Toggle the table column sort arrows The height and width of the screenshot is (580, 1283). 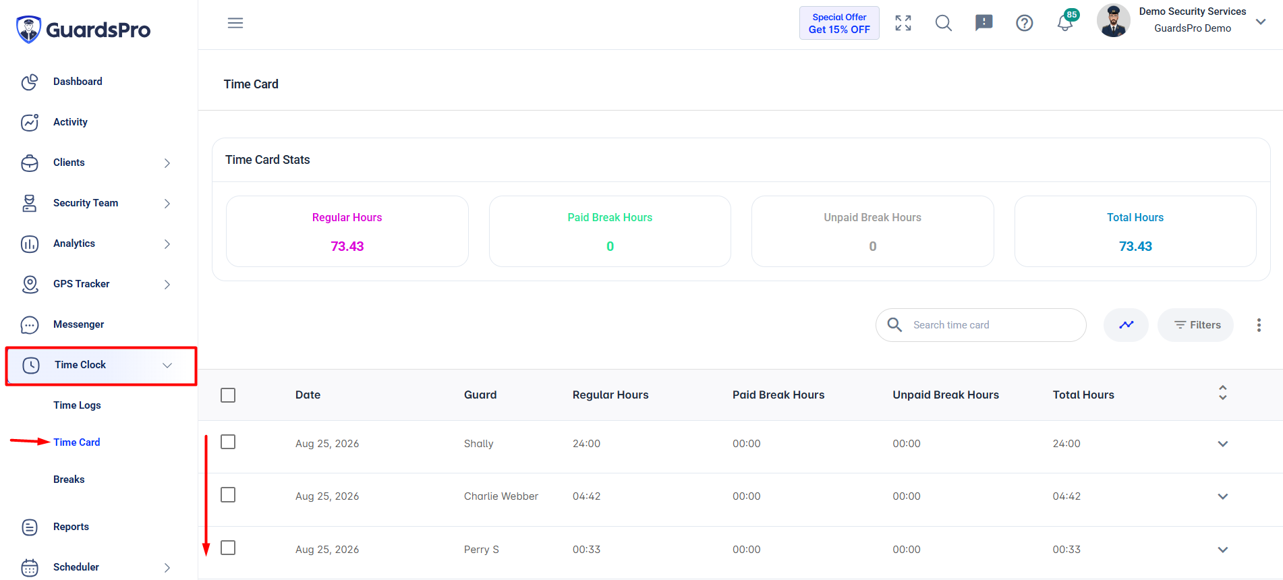[1223, 393]
